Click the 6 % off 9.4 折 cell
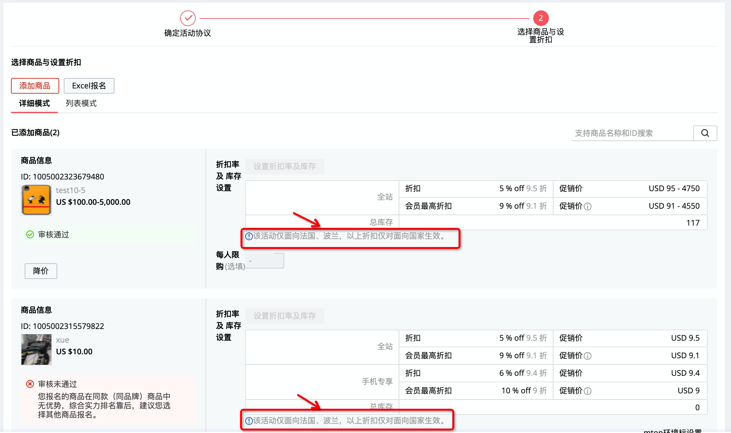This screenshot has height=433, width=731. 523,373
